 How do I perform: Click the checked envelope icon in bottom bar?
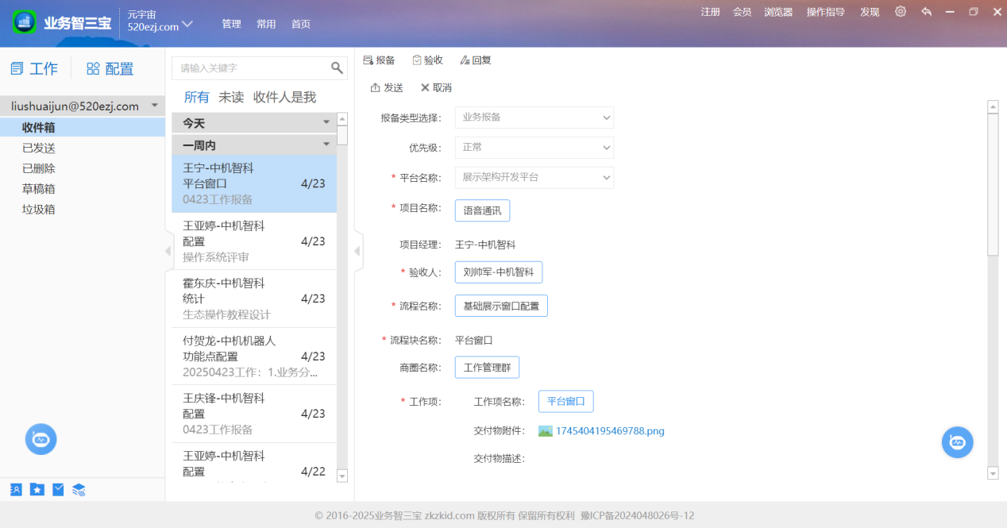58,490
